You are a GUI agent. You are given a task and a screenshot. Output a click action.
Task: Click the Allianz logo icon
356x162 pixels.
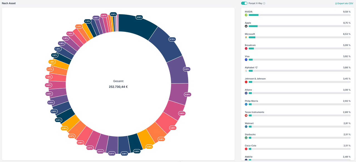(246, 93)
